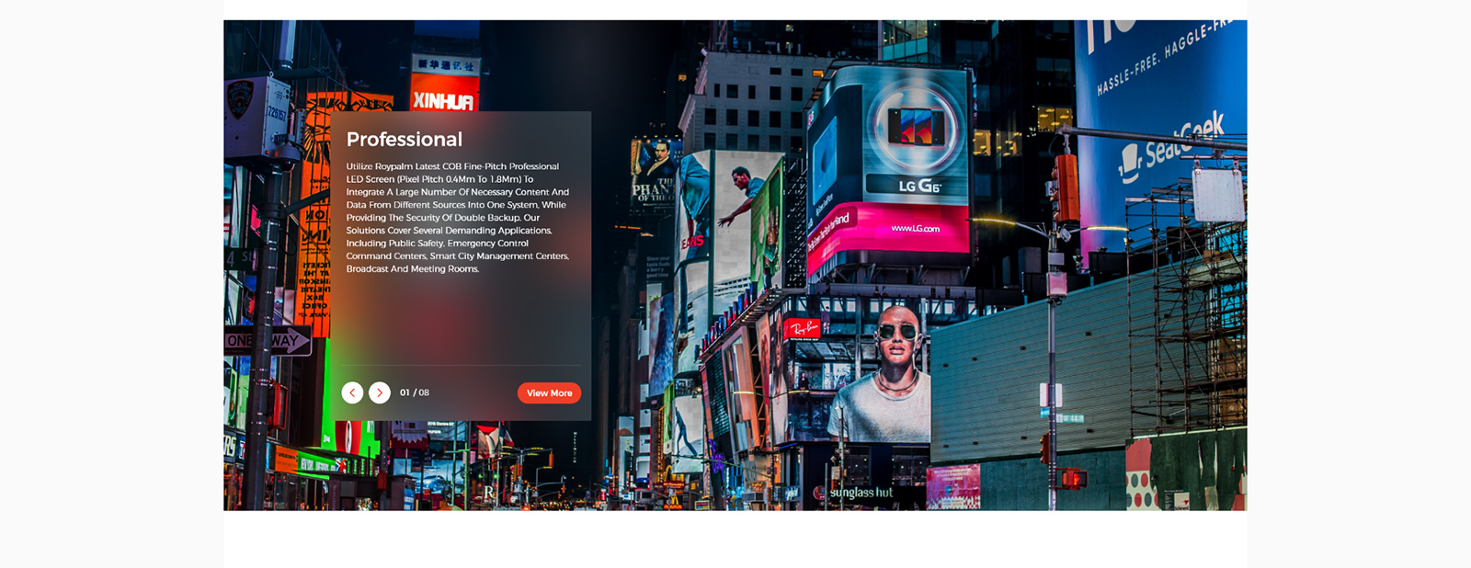Click the www.LG.com pink banner
Image resolution: width=1471 pixels, height=568 pixels.
[915, 229]
